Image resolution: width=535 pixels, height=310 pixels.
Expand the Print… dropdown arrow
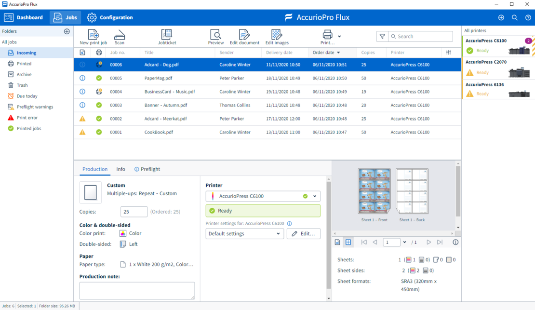point(339,36)
